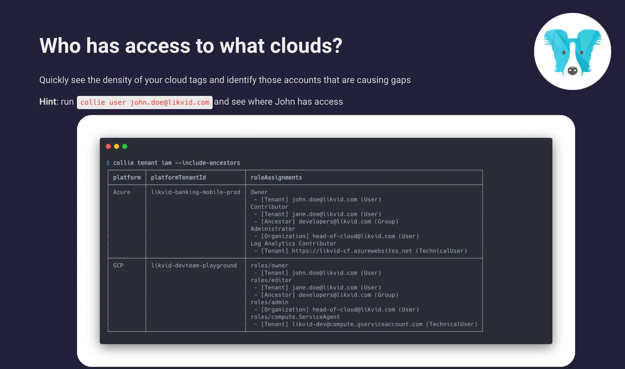The width and height of the screenshot is (625, 369).
Task: Click the yellow minimize dot in terminal
Action: [117, 146]
